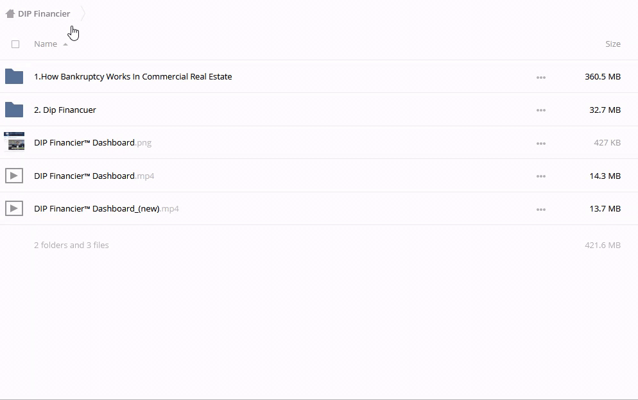Open the folder icon for How Bankruptcy Works
Viewport: 638px width, 400px height.
pyautogui.click(x=14, y=77)
